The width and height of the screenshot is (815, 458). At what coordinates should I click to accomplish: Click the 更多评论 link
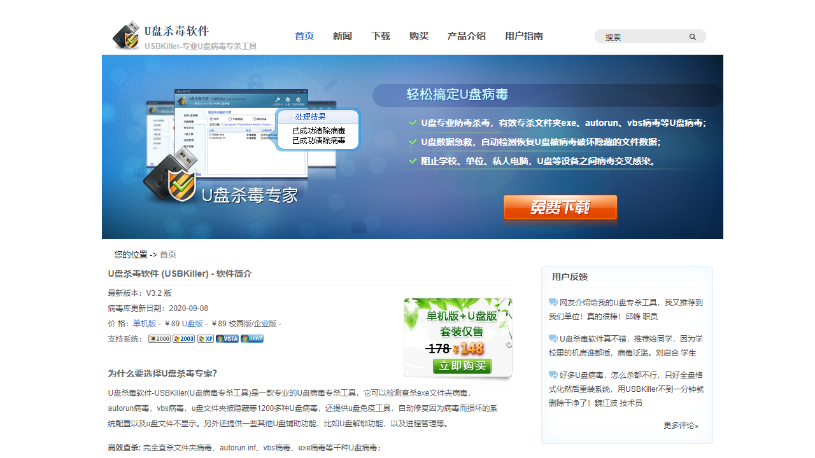click(681, 426)
